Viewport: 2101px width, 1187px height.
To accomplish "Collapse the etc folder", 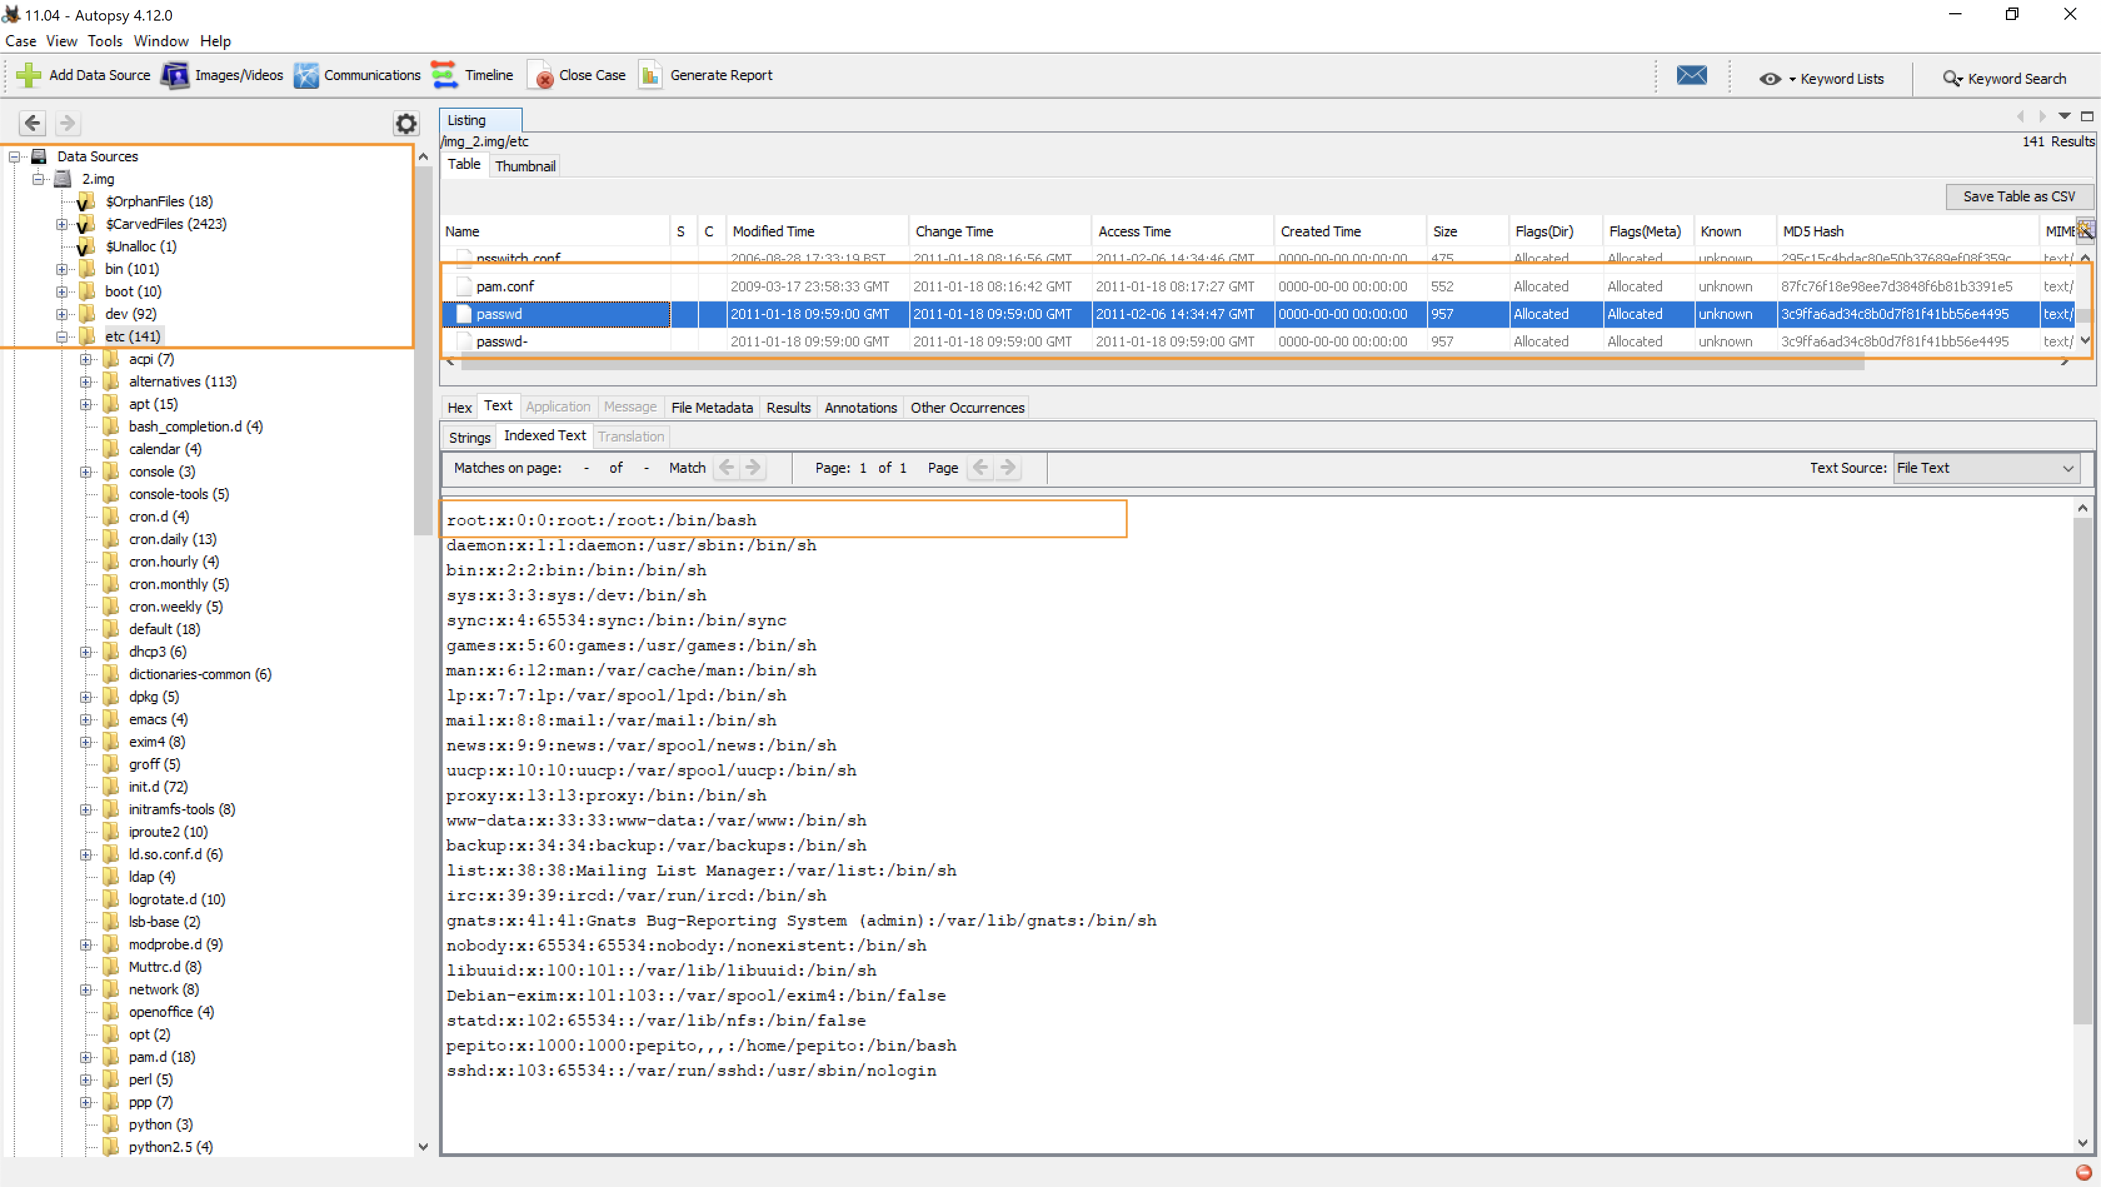I will coord(62,337).
